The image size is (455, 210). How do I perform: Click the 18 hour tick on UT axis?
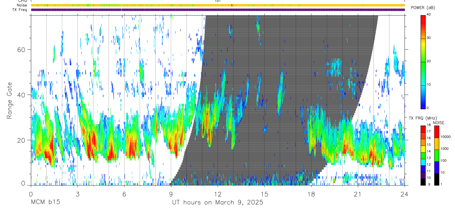pyautogui.click(x=311, y=194)
